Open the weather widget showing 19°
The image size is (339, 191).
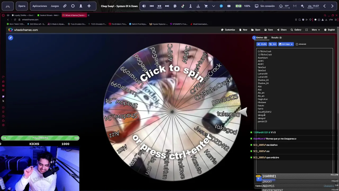pyautogui.click(x=284, y=6)
